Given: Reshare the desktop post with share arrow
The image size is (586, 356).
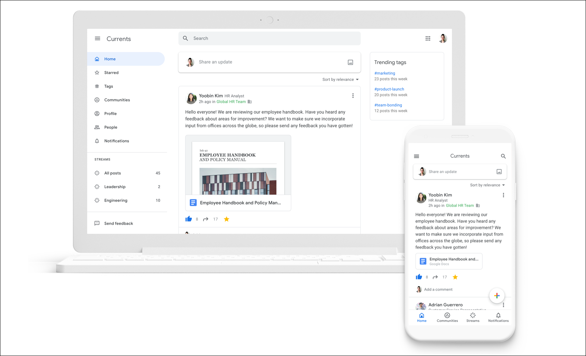Looking at the screenshot, I should pos(206,219).
